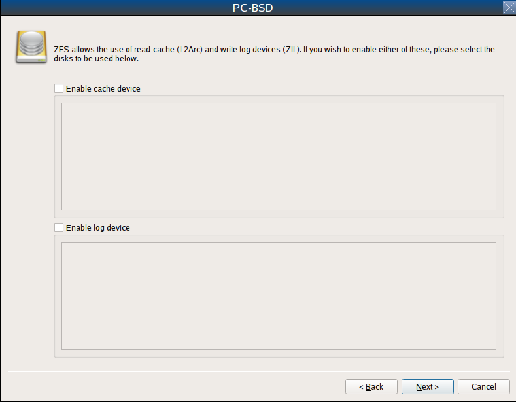
Task: Click 'disks to be used below' text
Action: (95, 59)
